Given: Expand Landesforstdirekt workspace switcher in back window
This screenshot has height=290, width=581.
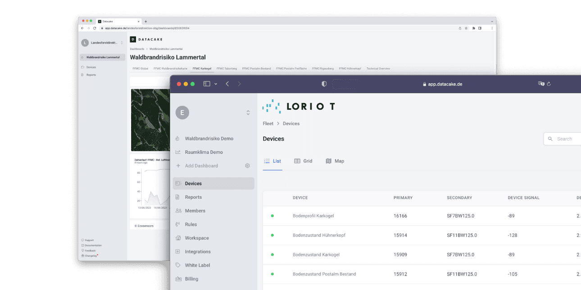Looking at the screenshot, I should (x=122, y=43).
